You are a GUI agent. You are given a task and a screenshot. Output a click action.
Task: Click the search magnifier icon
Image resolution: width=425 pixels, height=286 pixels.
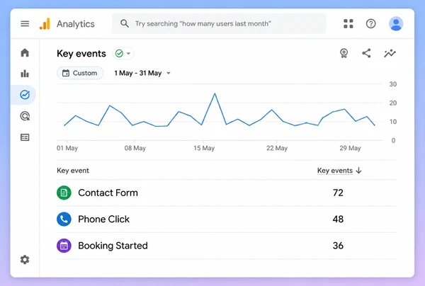(125, 23)
